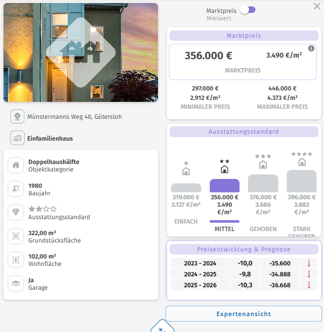The image size is (324, 332).
Task: Click the -36.668 forecast cell
Action: click(280, 285)
